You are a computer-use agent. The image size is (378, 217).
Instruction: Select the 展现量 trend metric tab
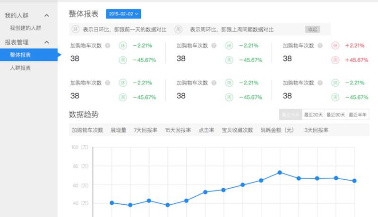pyautogui.click(x=119, y=130)
